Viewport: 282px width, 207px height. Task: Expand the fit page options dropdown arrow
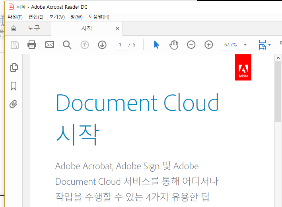point(269,45)
